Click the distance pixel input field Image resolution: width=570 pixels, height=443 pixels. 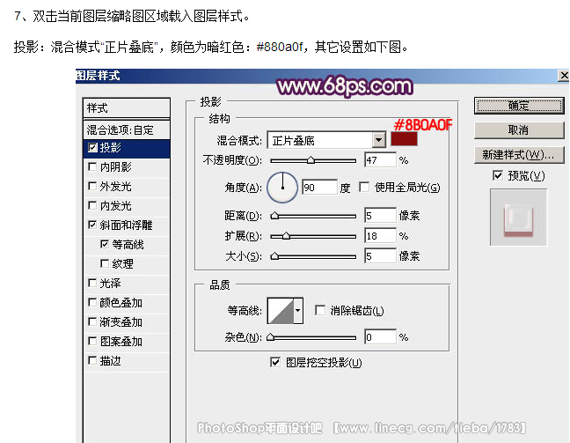coord(379,215)
